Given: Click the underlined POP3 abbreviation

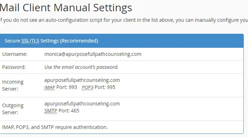Looking at the screenshot, I should point(88,87).
